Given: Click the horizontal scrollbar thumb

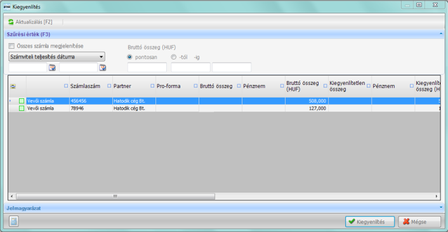Looking at the screenshot, I should point(115,197).
